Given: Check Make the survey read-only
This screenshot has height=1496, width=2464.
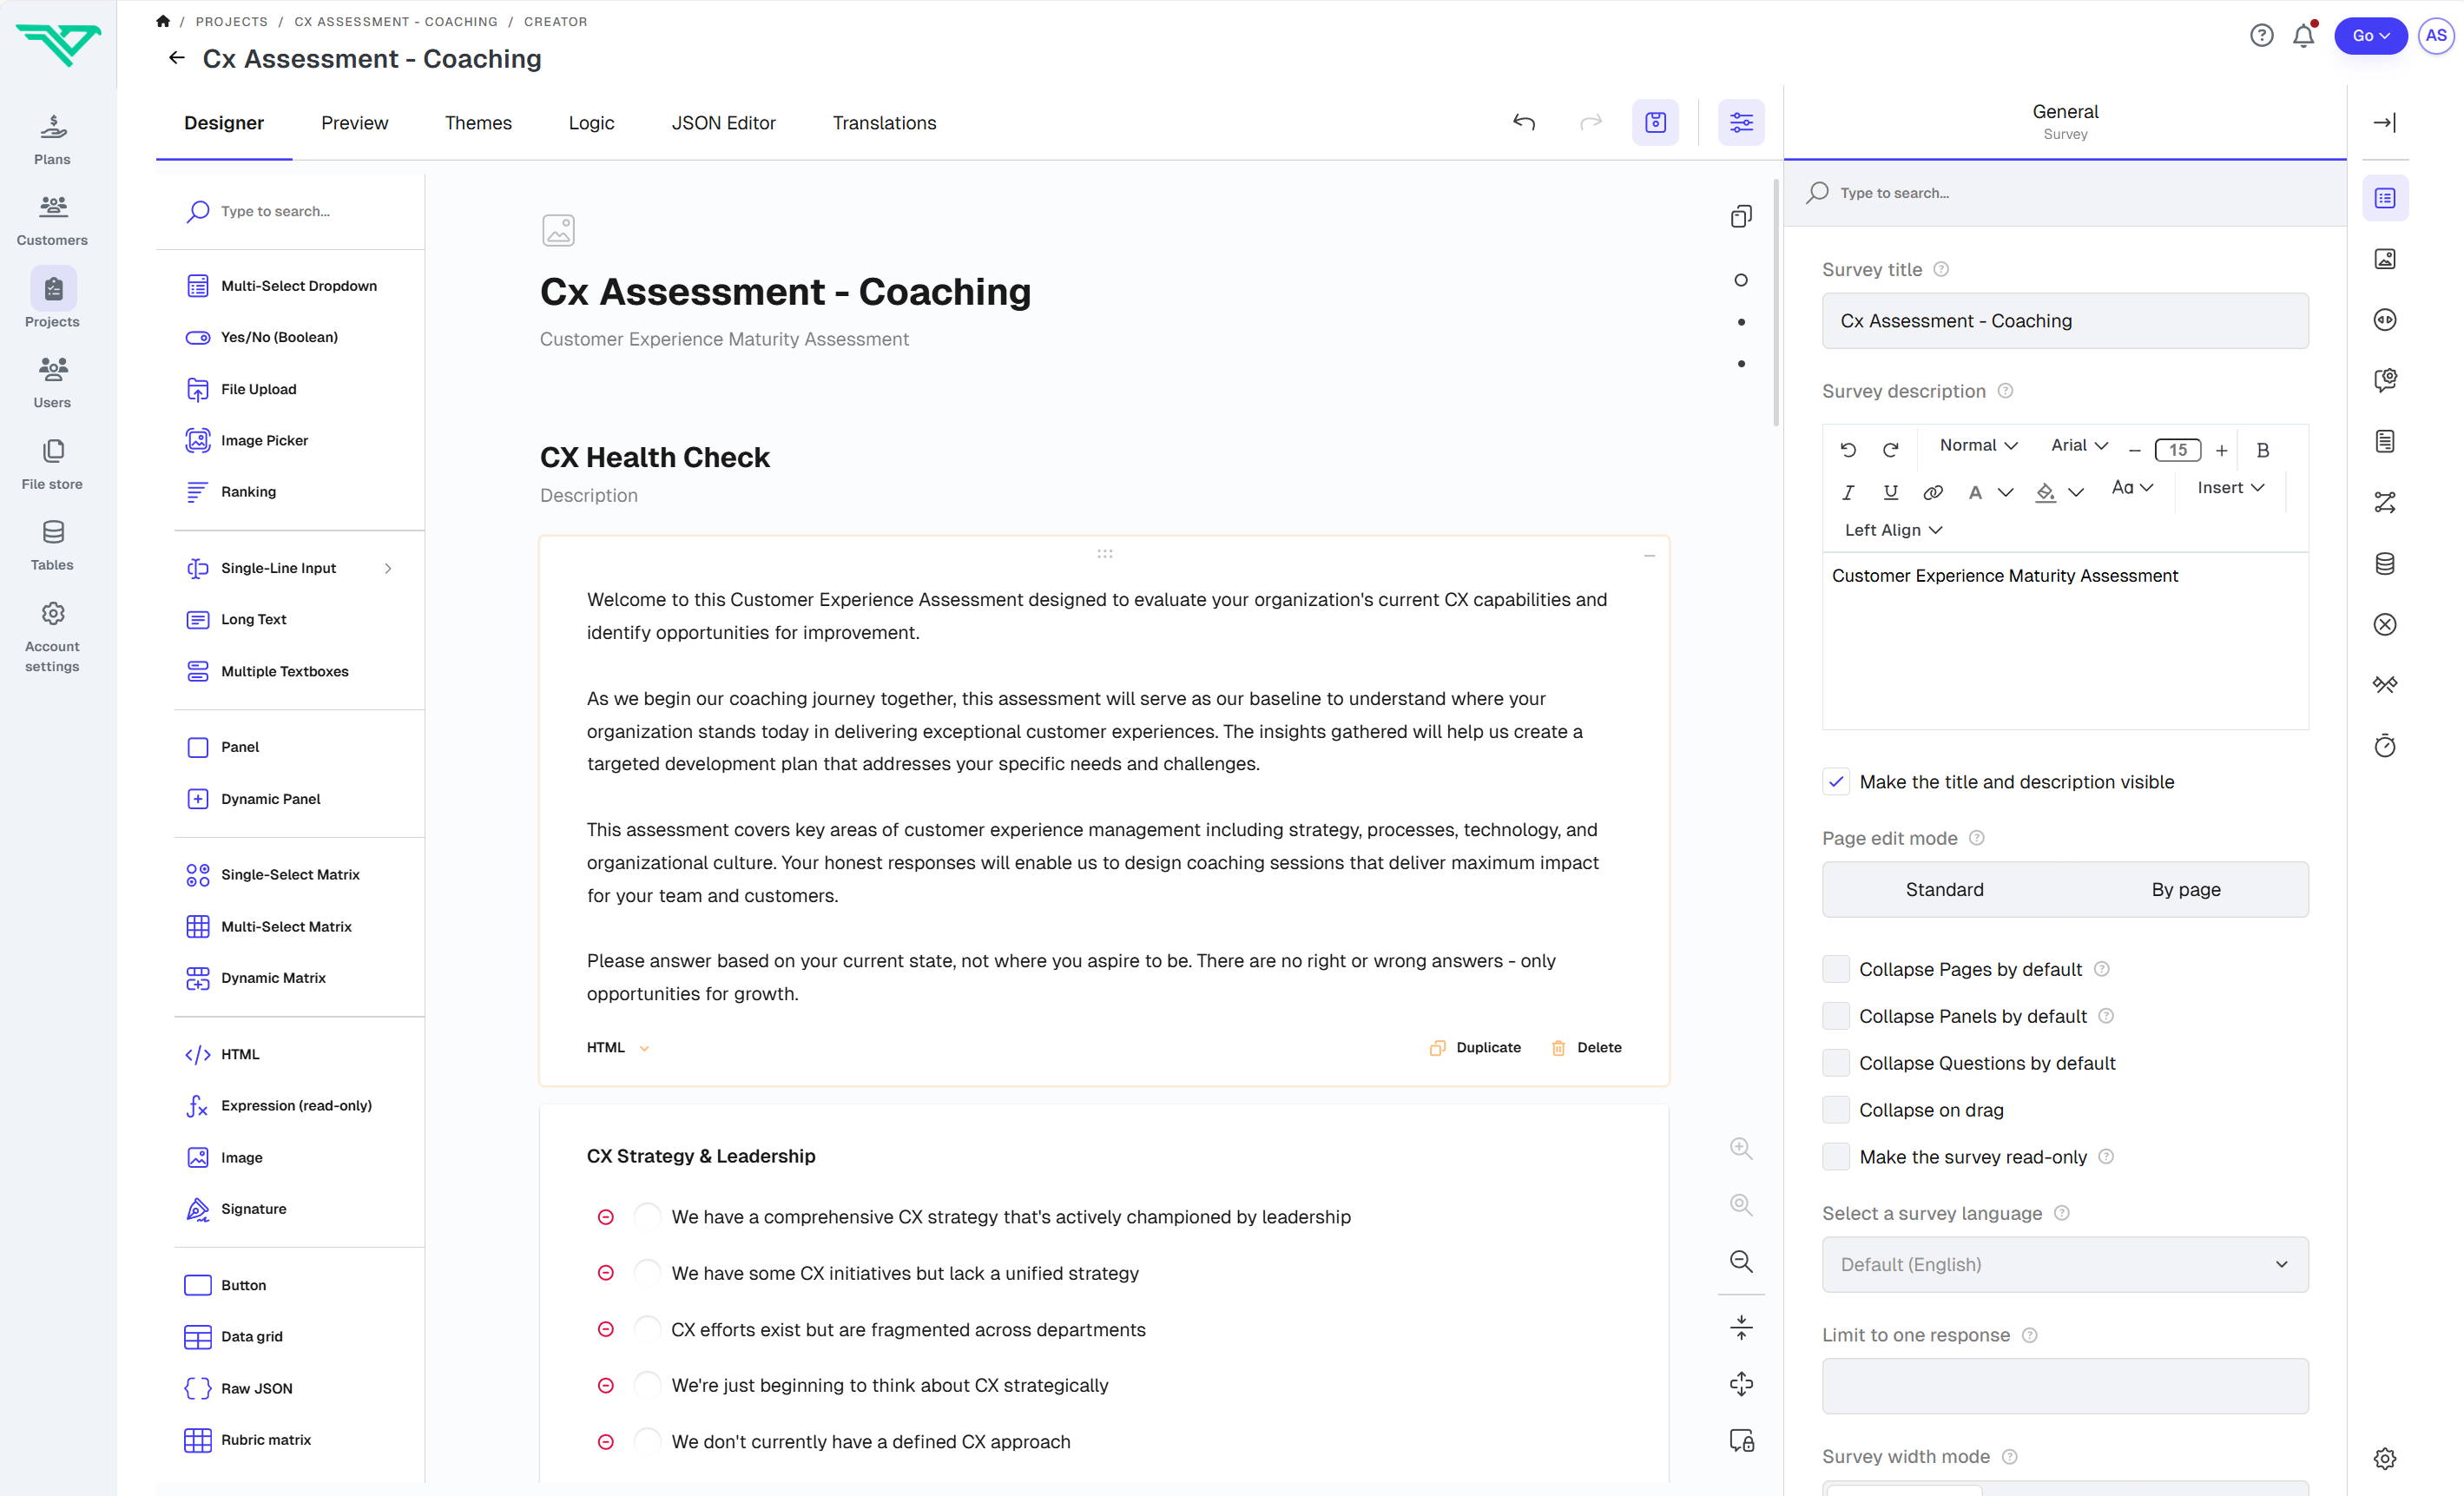Looking at the screenshot, I should 1836,1157.
